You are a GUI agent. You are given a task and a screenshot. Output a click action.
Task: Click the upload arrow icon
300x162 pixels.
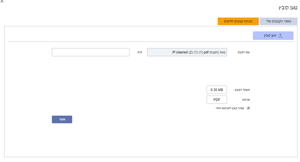tap(280, 36)
